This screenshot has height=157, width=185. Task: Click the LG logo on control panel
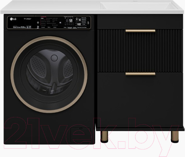coord(13,19)
